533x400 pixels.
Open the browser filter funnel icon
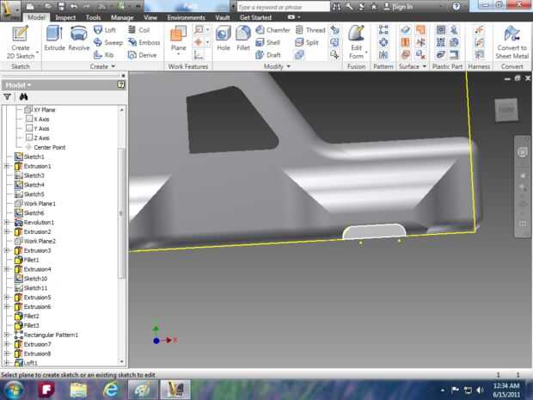point(7,97)
